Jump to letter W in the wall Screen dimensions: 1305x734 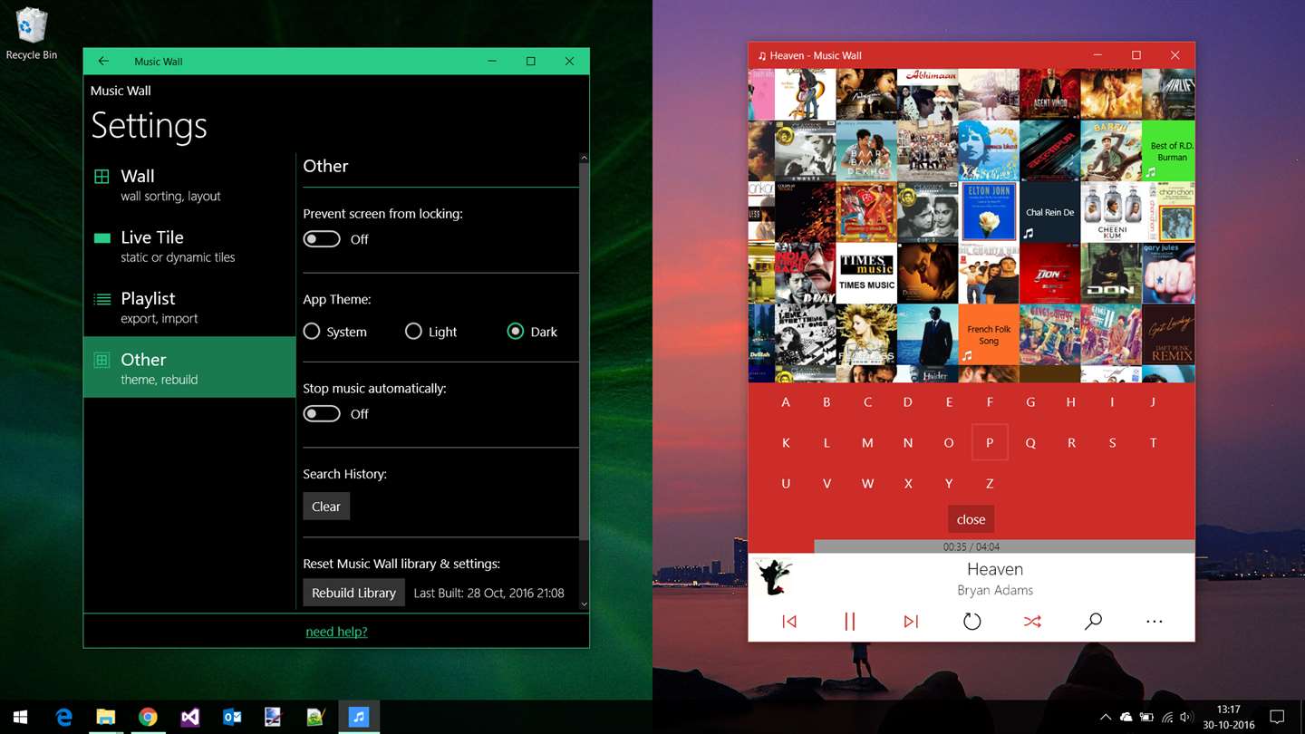coord(867,484)
